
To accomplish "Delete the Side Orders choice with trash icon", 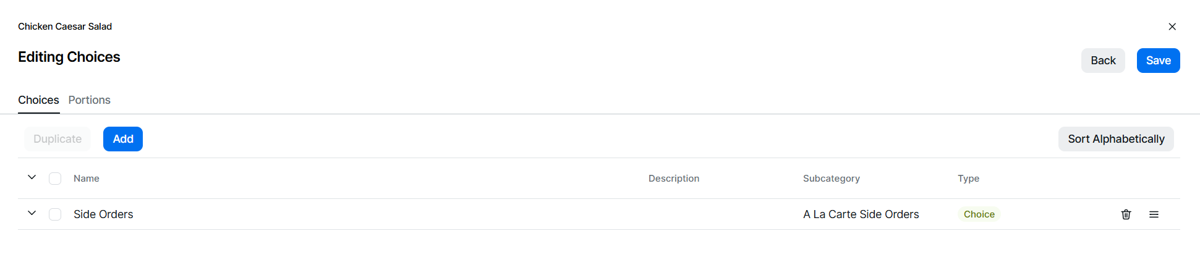I will pos(1126,214).
